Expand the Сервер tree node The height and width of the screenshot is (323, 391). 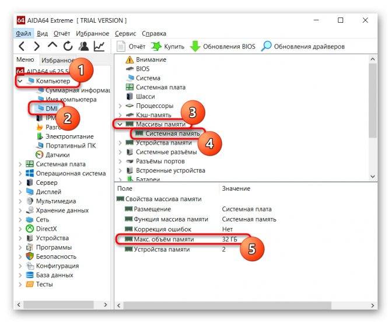[x=20, y=183]
